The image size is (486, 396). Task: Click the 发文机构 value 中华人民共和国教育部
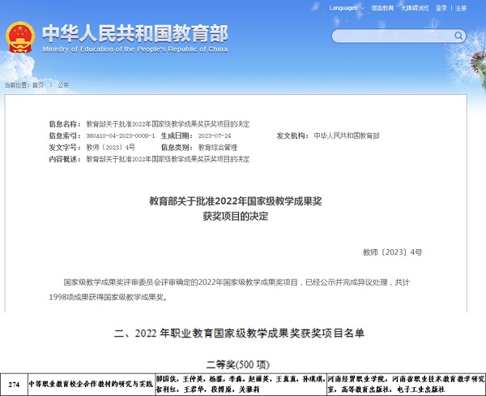pos(346,136)
